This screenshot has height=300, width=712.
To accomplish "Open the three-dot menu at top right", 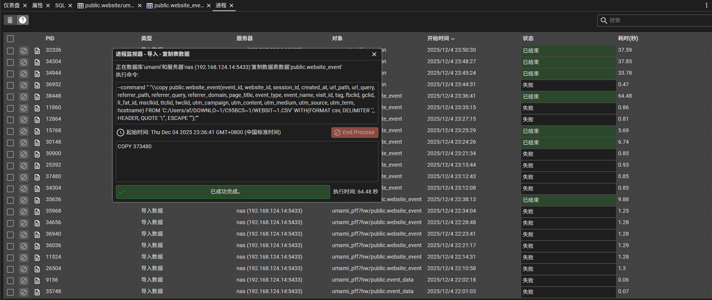I will click(706, 5).
